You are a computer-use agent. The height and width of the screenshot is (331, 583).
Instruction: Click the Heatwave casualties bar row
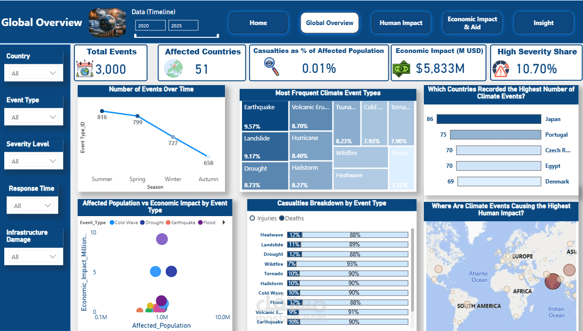click(348, 235)
